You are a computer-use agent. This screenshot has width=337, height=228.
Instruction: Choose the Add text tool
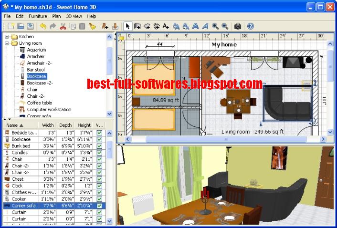click(x=166, y=26)
